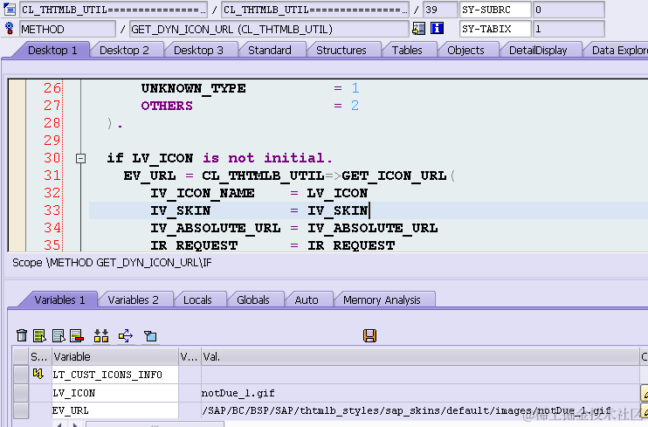Click the yellow box with arrows icon
This screenshot has height=427, width=648.
[126, 335]
